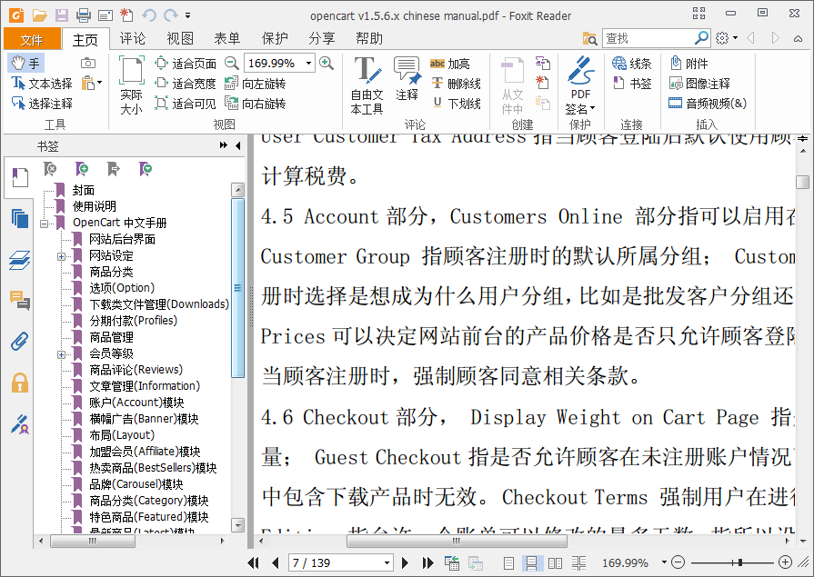Save document with the floppy disk icon
The width and height of the screenshot is (814, 577).
62,15
